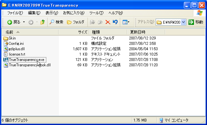Viewport: 207px width, 125px height.
Task: Open the 検索 search button
Action: 56,22
